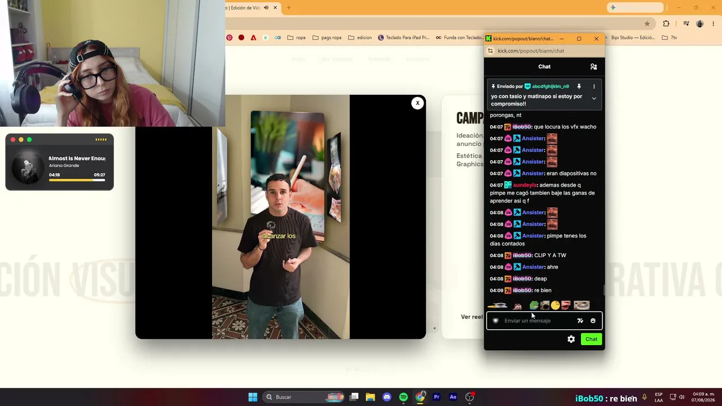Bookmark this page with star icon
The height and width of the screenshot is (406, 722).
coord(647,24)
